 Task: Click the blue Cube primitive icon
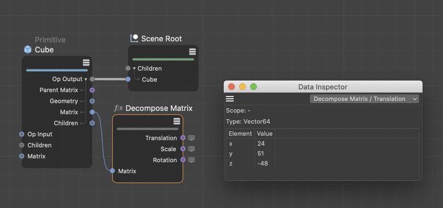(28, 50)
